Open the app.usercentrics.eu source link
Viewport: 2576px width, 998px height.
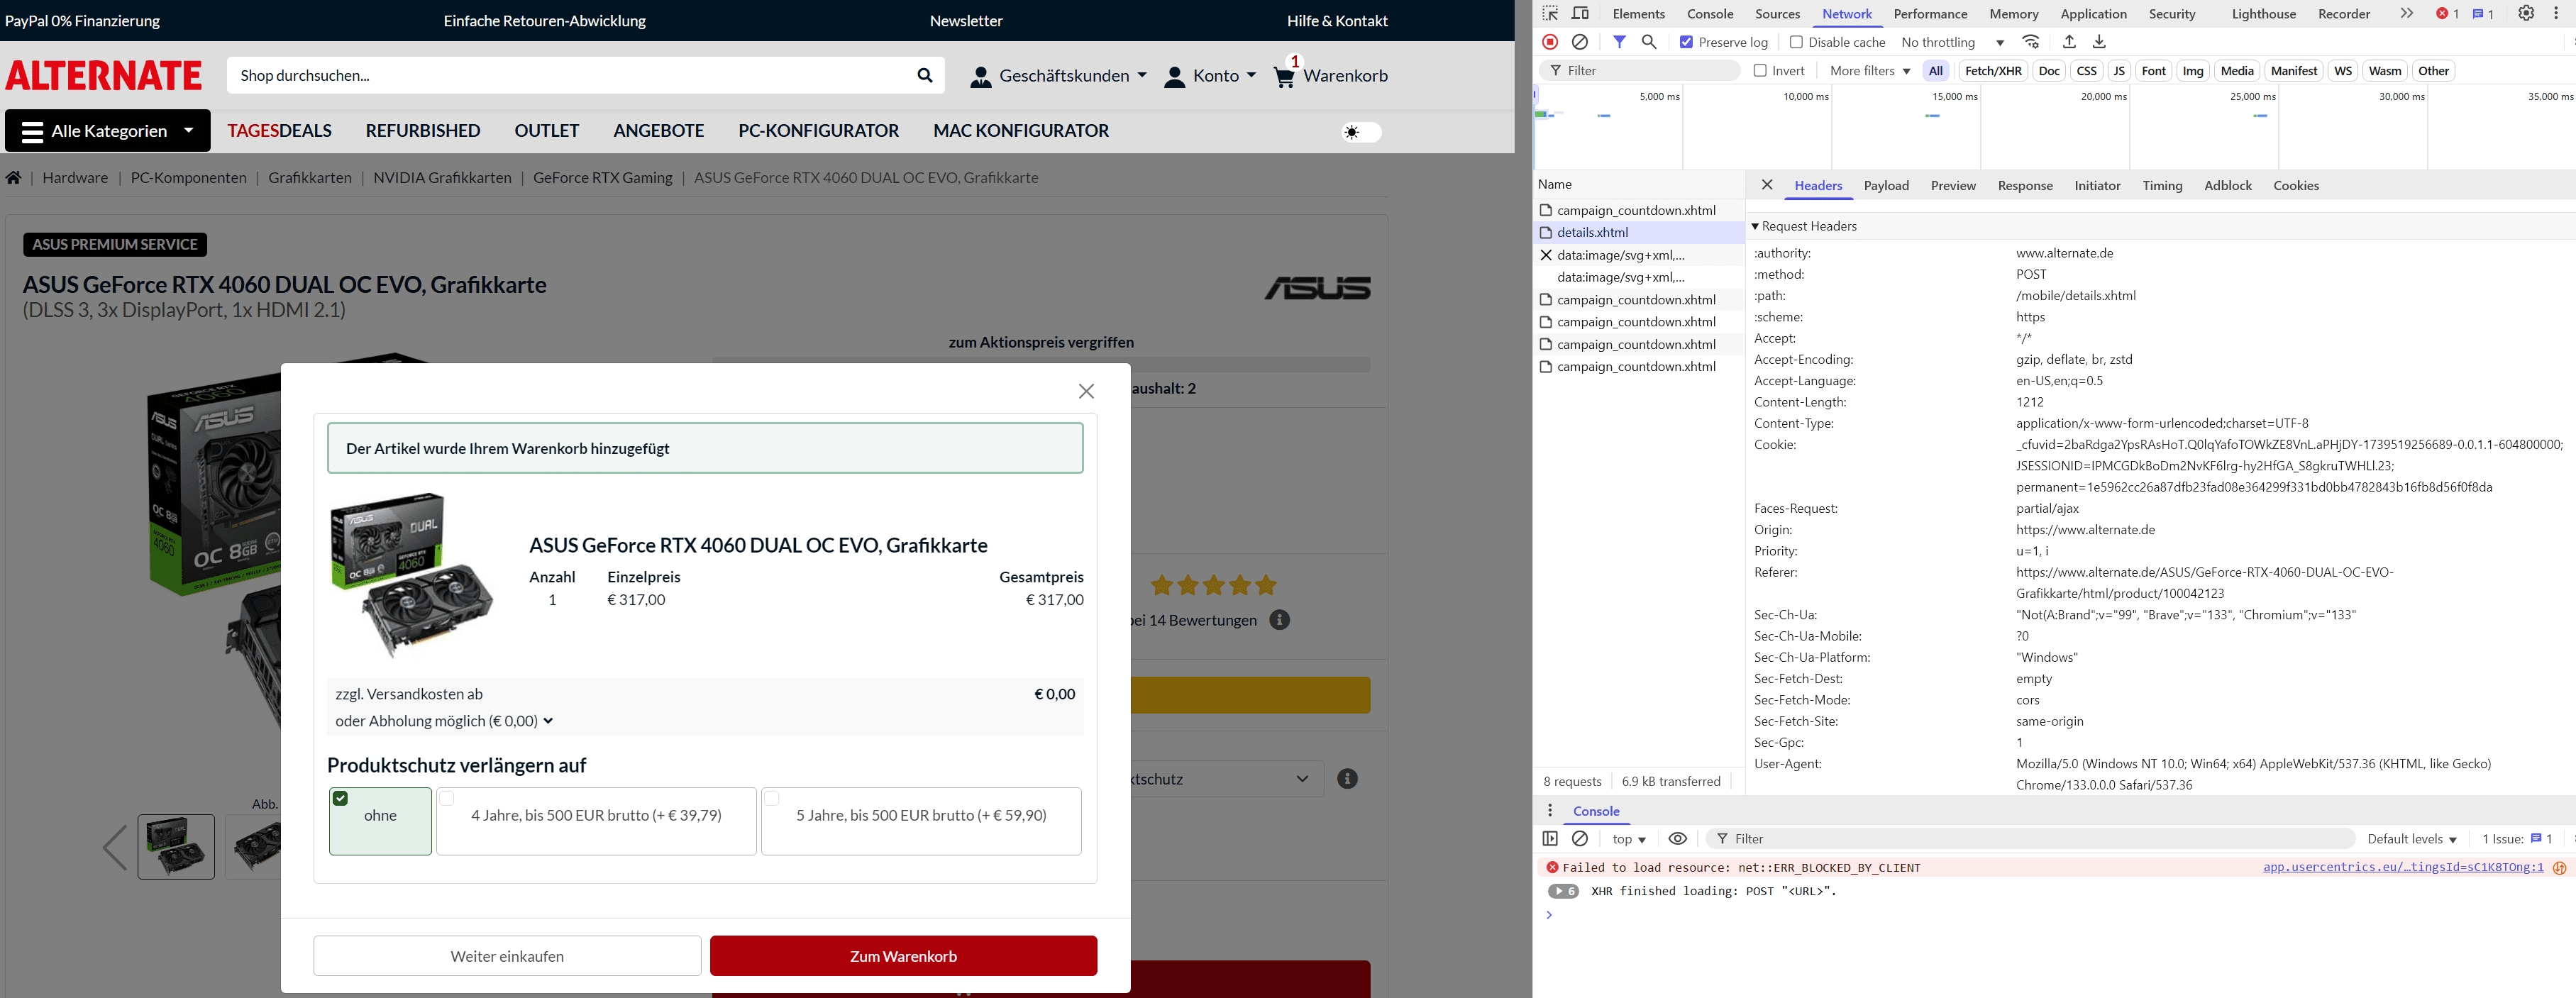pos(2402,867)
